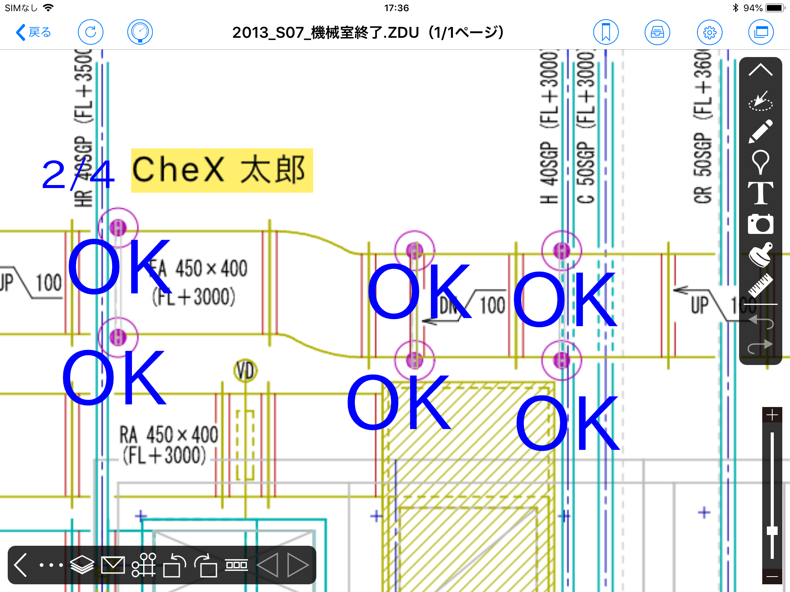This screenshot has width=790, height=592.
Task: Open the layers stack icon
Action: click(82, 565)
